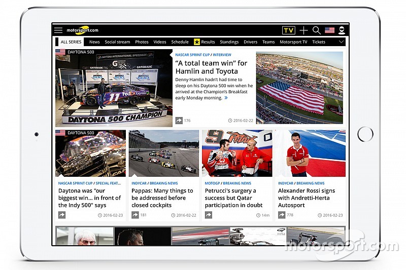Open the trophy engine thumbnail
Image resolution: width=406 pixels, height=270 pixels.
(91, 153)
